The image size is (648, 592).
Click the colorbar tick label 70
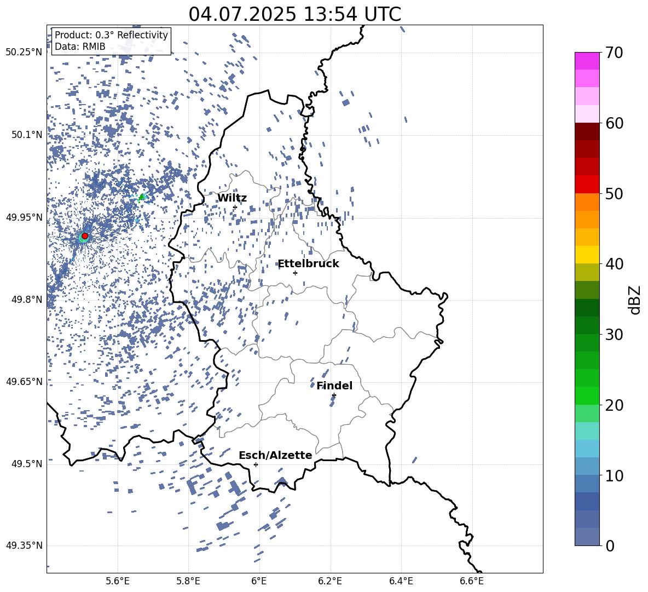click(x=614, y=53)
